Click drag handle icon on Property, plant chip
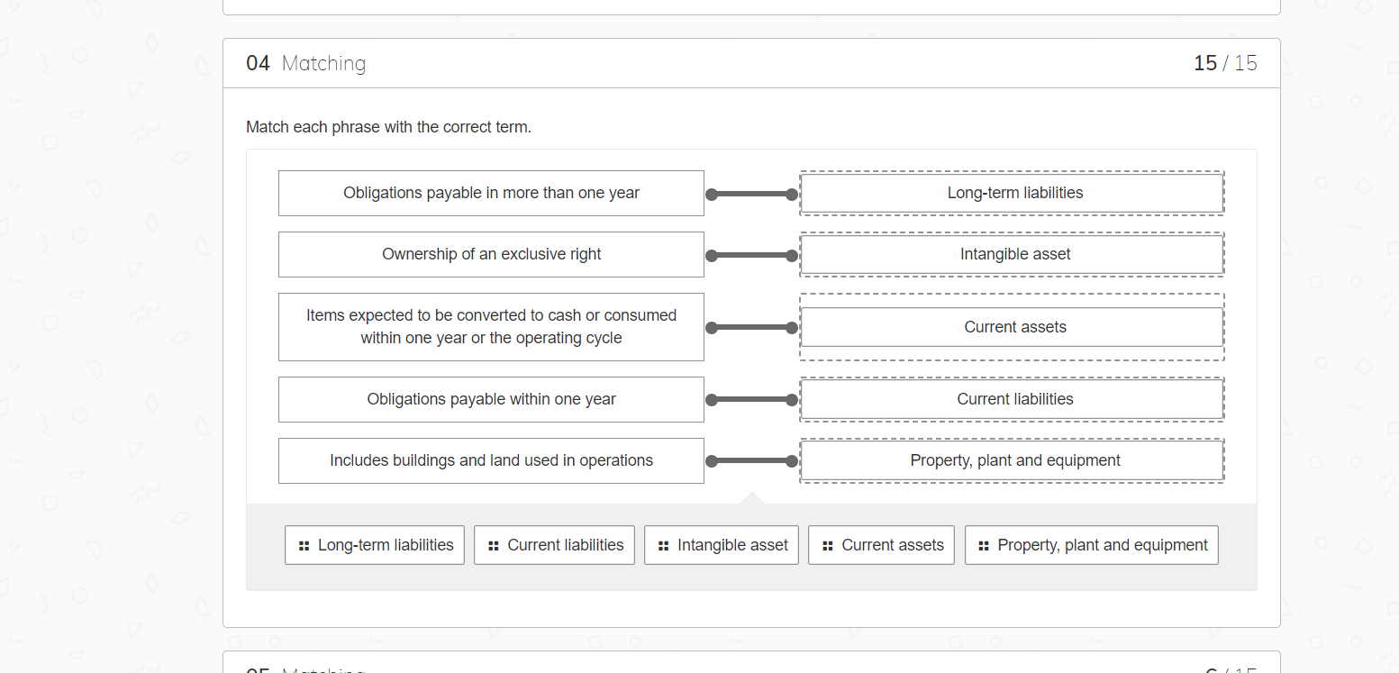The width and height of the screenshot is (1399, 673). [984, 546]
